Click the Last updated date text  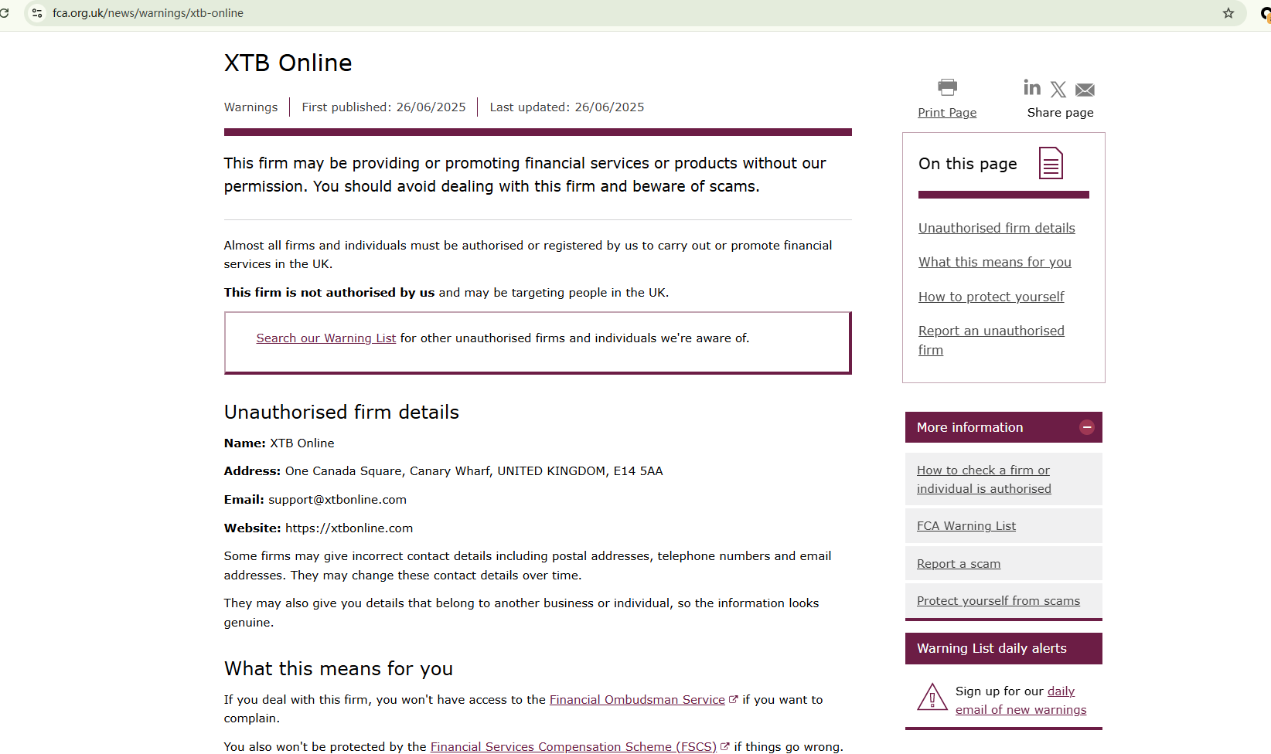click(567, 107)
